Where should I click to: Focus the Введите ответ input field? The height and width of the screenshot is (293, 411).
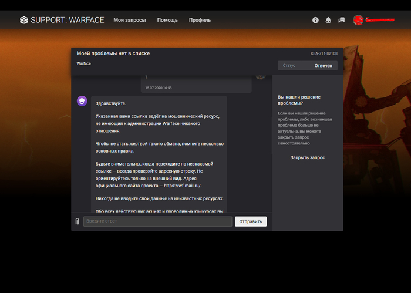click(x=158, y=221)
